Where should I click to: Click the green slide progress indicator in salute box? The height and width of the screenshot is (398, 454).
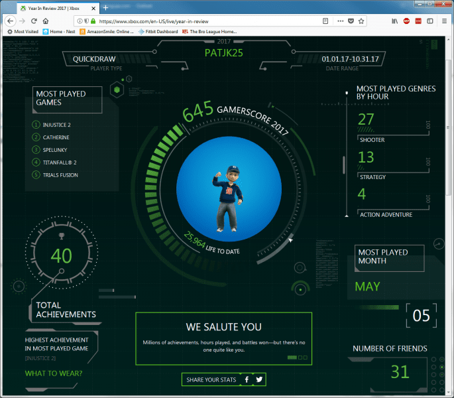[292, 358]
